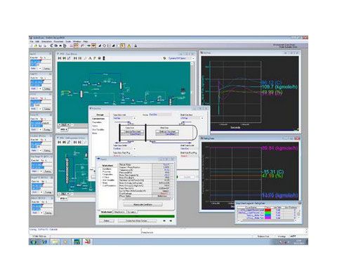337x278 pixels.
Task: Click the yellow warning triangle toolbar icon
Action: coord(129,46)
